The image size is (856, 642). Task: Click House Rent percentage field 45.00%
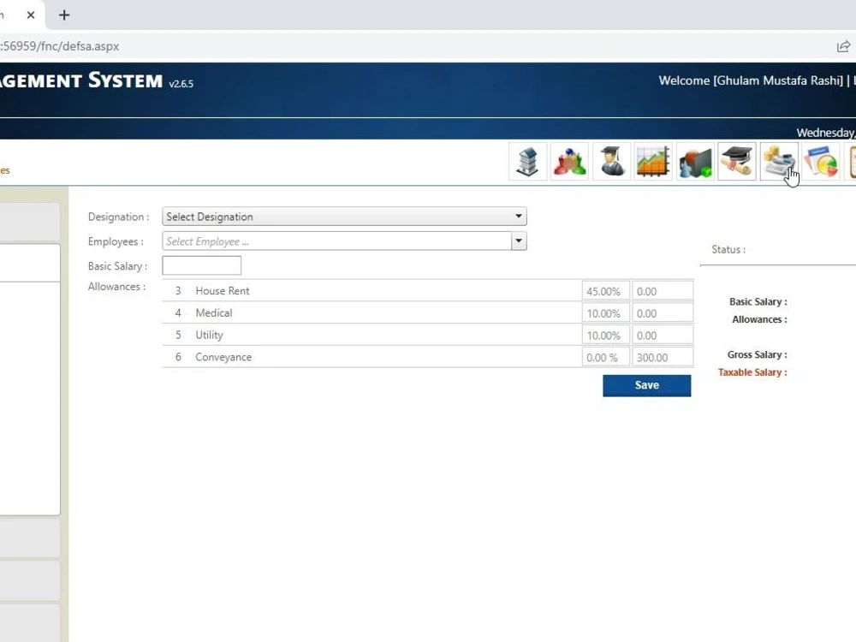click(x=605, y=291)
